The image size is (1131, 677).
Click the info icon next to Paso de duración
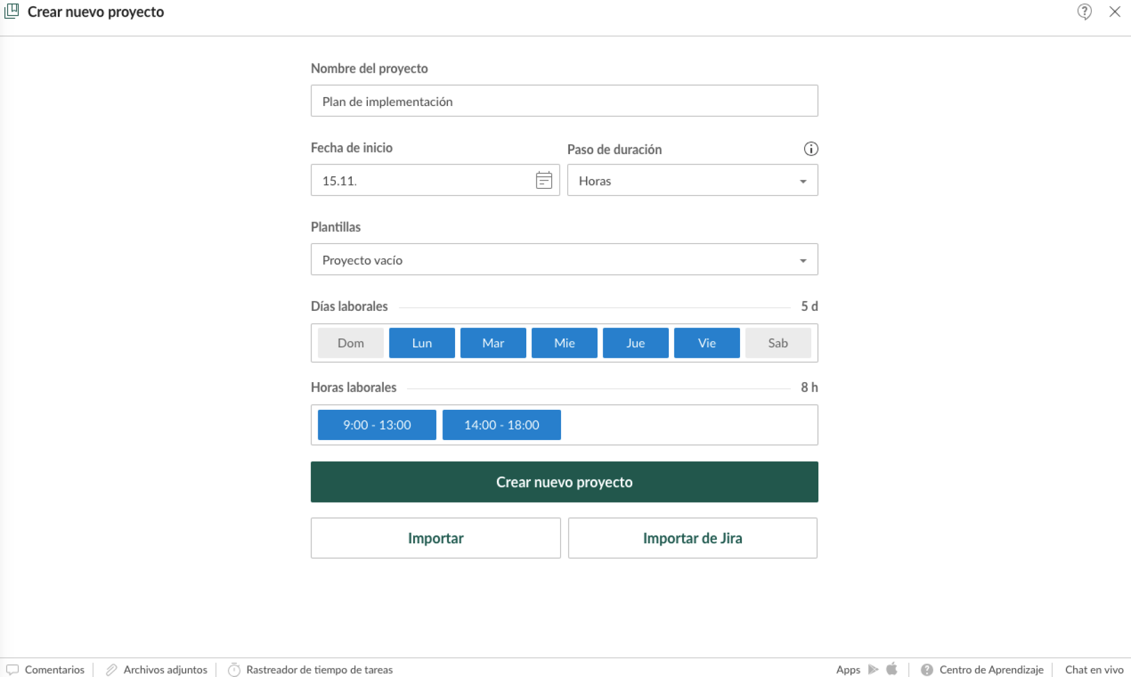[x=811, y=149]
